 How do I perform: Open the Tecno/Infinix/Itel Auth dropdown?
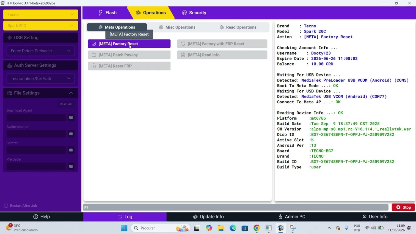[41, 78]
